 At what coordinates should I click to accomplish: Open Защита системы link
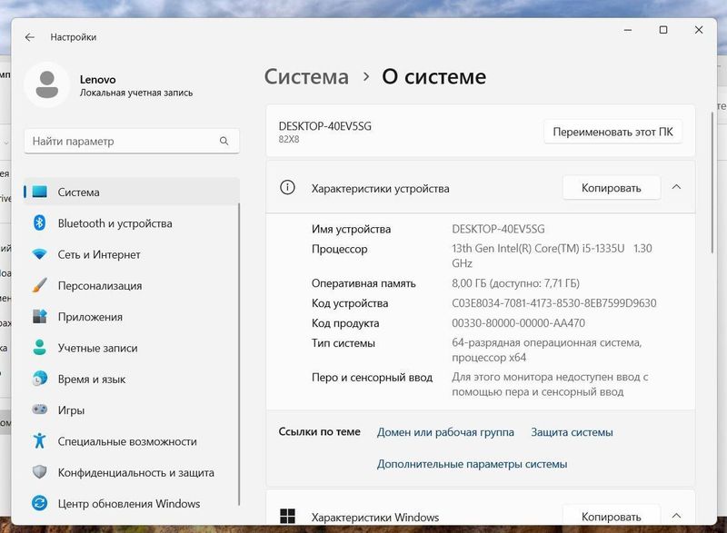[572, 432]
